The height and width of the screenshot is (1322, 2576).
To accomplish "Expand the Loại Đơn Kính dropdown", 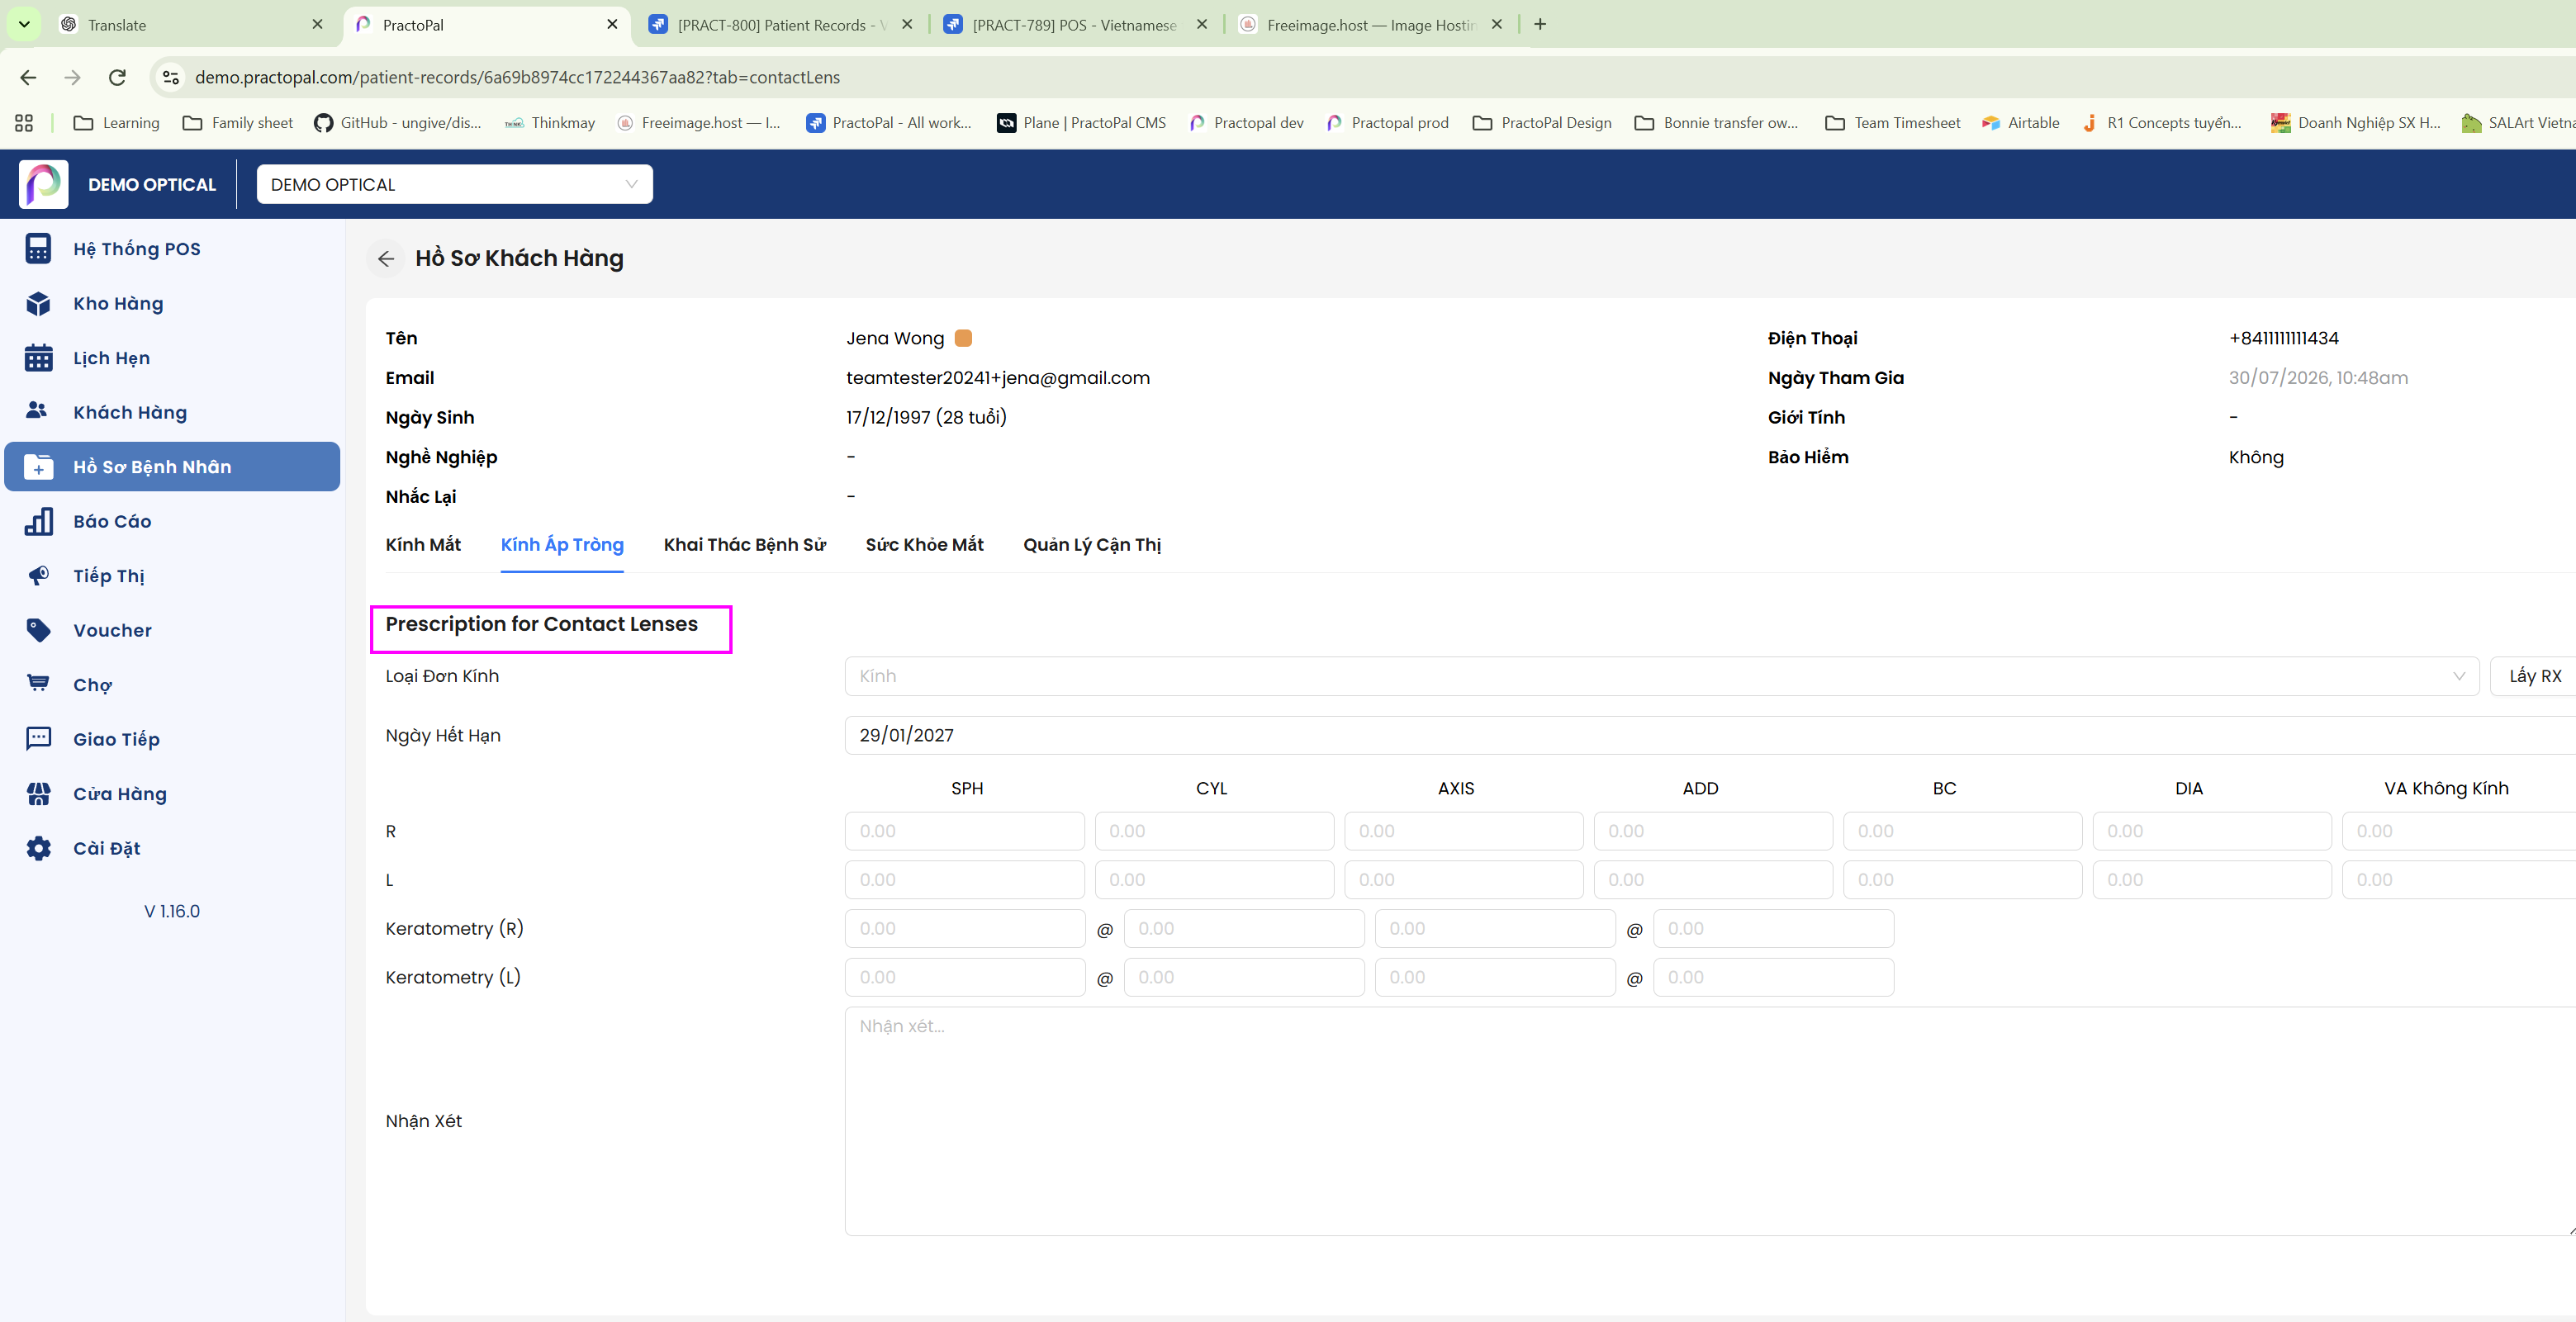I will point(1661,676).
